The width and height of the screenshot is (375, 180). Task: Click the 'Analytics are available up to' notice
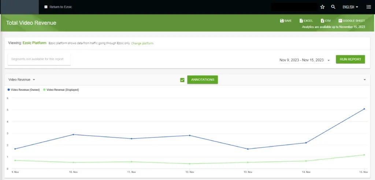333,27
